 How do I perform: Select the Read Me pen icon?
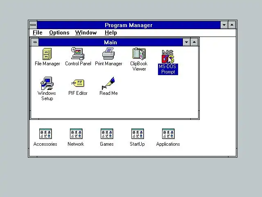pyautogui.click(x=108, y=83)
